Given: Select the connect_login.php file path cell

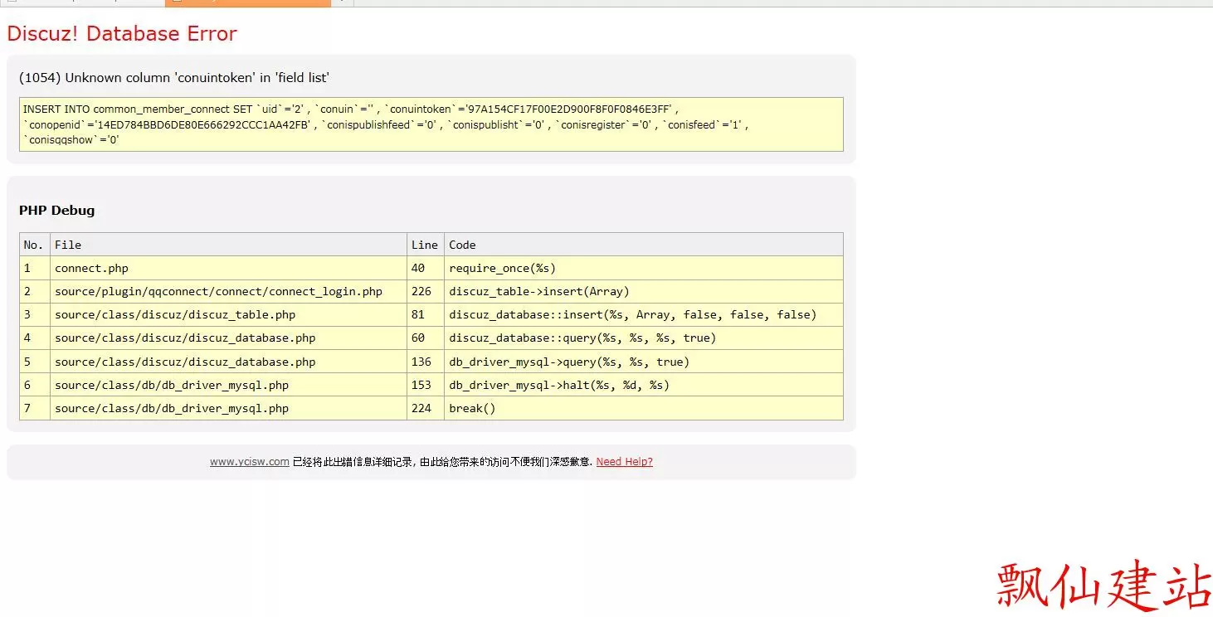Looking at the screenshot, I should click(228, 291).
